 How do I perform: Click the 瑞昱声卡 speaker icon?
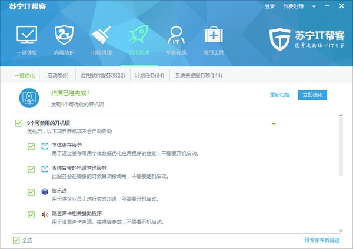pyautogui.click(x=45, y=215)
